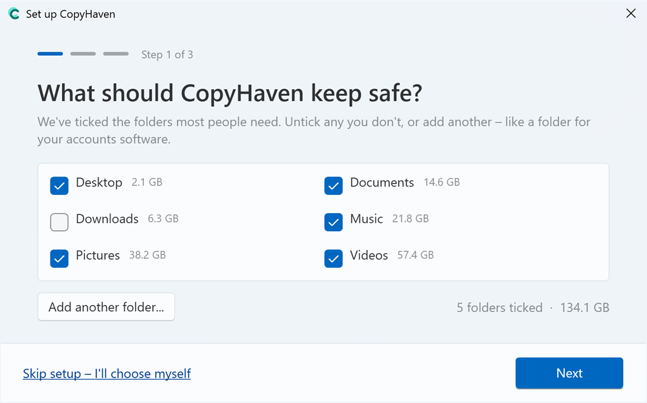Close the CopyHaven setup window
The image size is (647, 403).
631,13
